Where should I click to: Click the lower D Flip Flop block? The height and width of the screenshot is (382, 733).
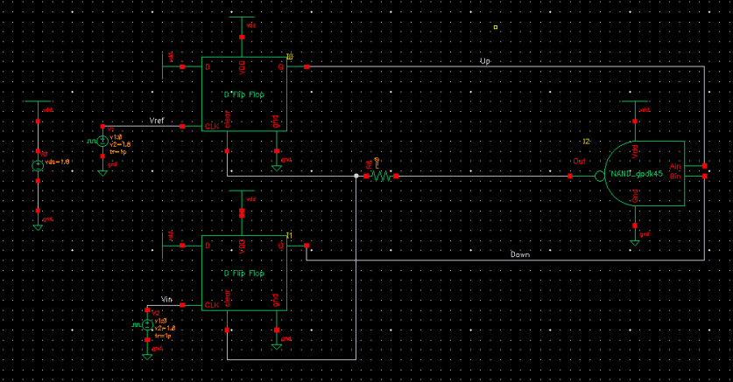(x=244, y=273)
